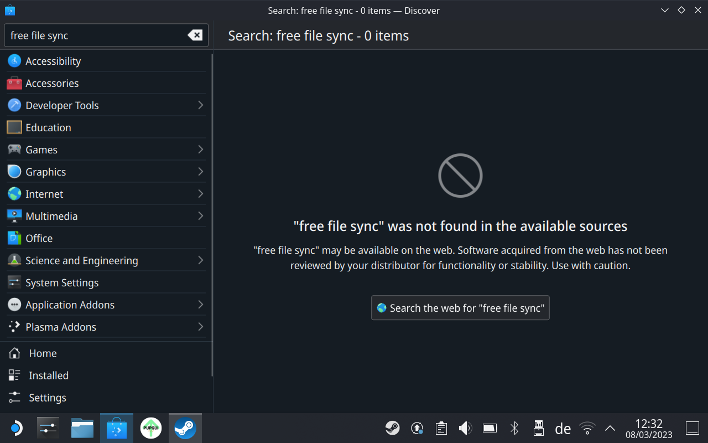Viewport: 708px width, 443px height.
Task: Open the battery status tray icon
Action: (x=490, y=428)
